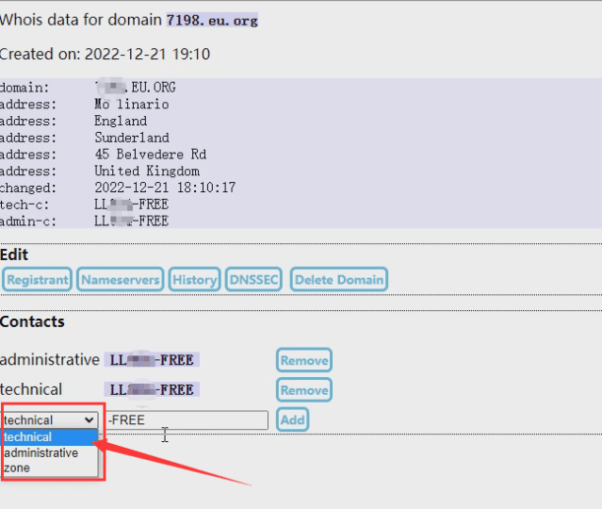Screen dimensions: 602x509
Task: Open the Nameservers settings
Action: (x=120, y=279)
